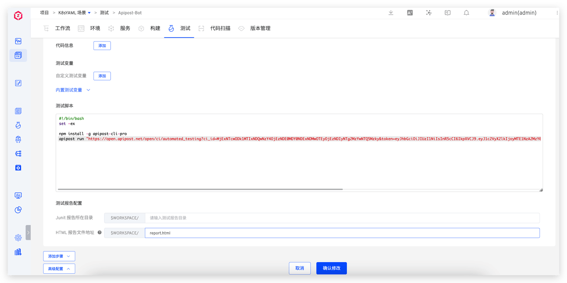Expand the 高级配置 options
The image size is (567, 283).
click(59, 268)
